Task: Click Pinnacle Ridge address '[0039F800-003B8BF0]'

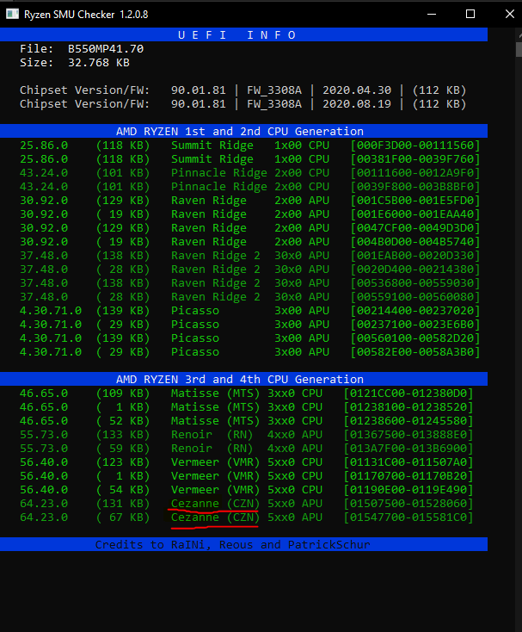Action: pos(415,186)
